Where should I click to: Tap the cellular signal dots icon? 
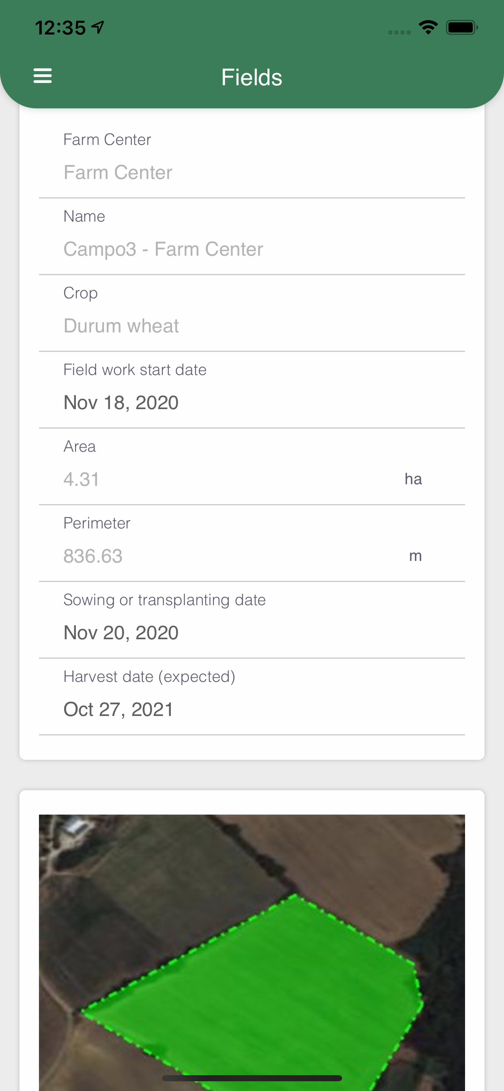(x=399, y=32)
